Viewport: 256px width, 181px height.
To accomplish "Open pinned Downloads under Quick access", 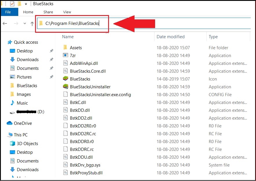I will tap(28, 60).
